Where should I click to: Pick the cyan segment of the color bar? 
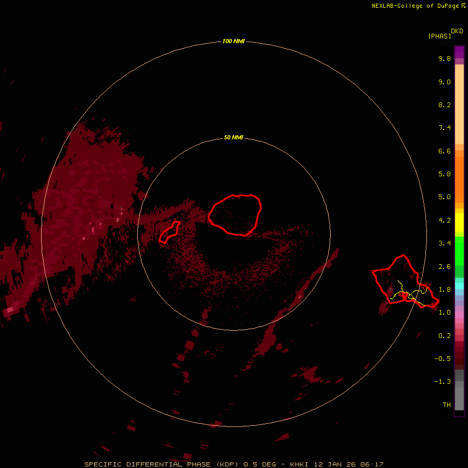(459, 286)
